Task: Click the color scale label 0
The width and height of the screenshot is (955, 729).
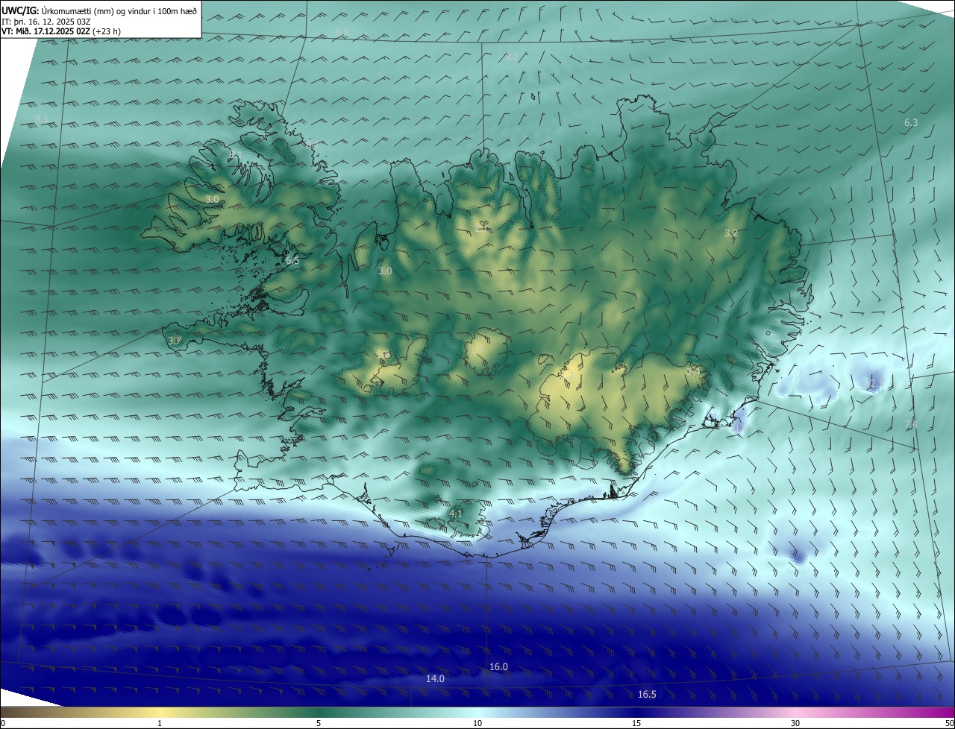Action: coord(3,723)
